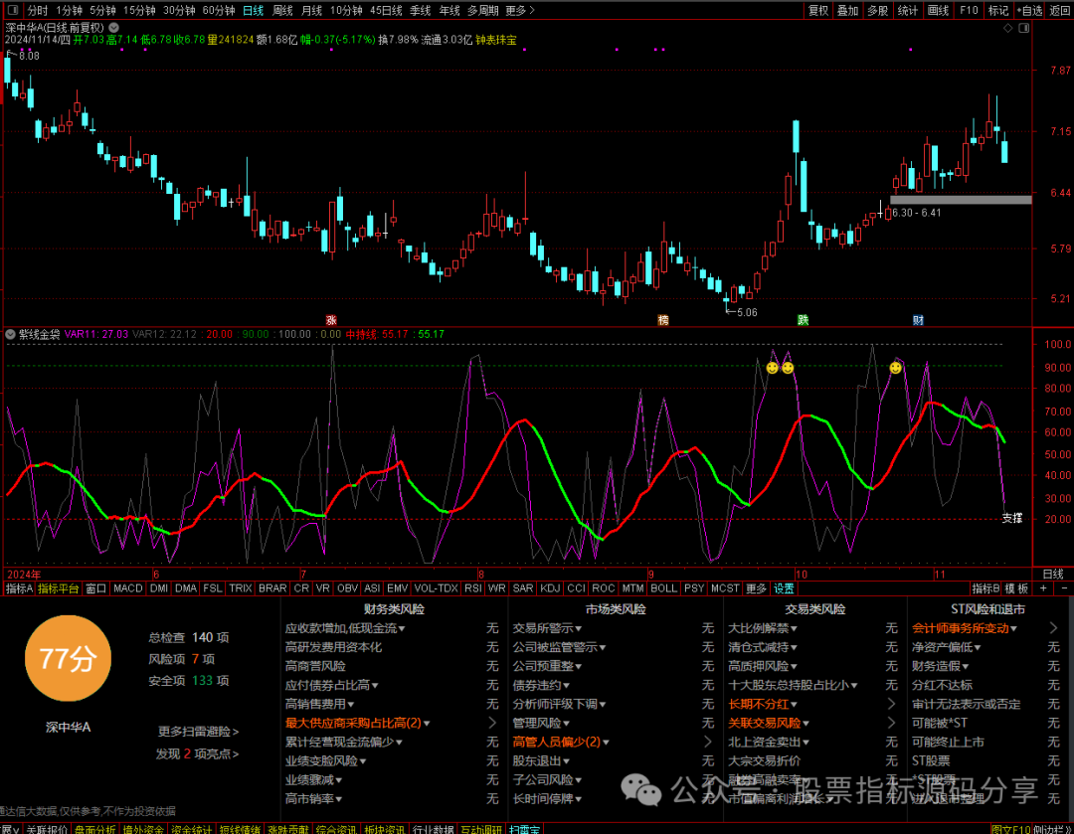Screen dimensions: 1074x834
Task: Switch to 60分钟 period
Action: click(x=219, y=10)
